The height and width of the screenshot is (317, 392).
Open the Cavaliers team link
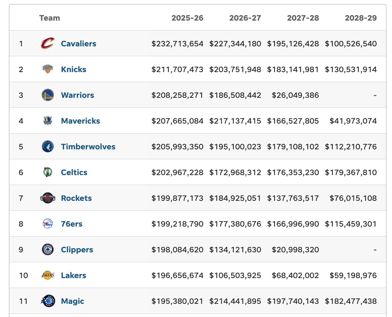click(x=78, y=43)
